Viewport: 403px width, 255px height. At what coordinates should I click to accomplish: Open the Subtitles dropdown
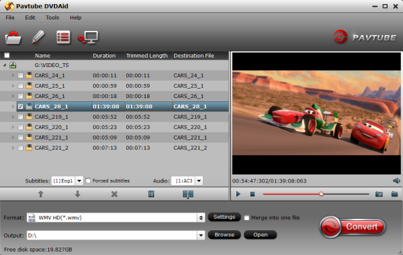(79, 181)
